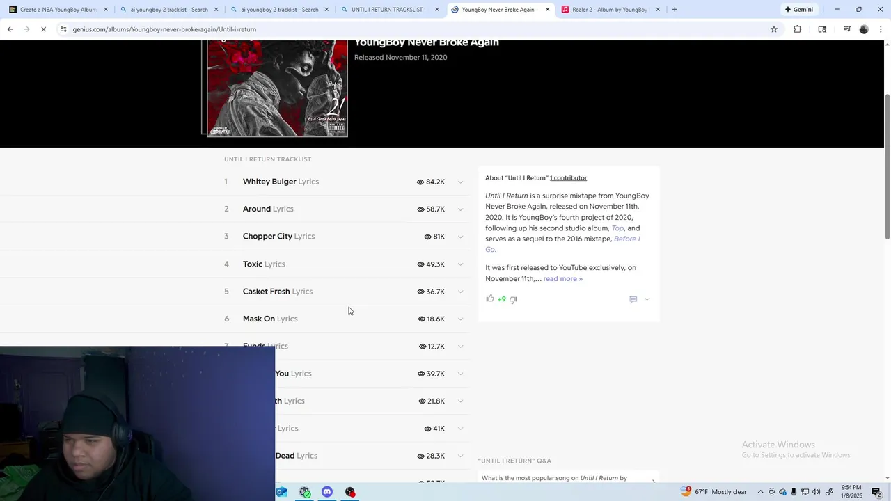Expand the Around track row
The height and width of the screenshot is (501, 891).
click(x=460, y=209)
